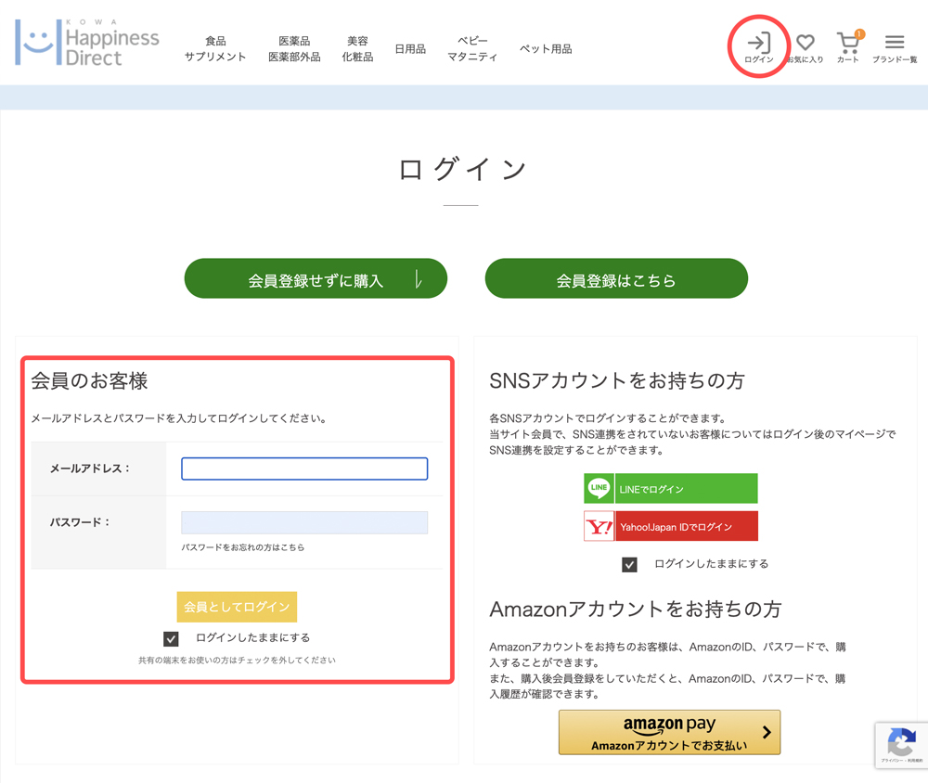The width and height of the screenshot is (928, 783).
Task: Select the 美容 化粧品 category
Action: [x=357, y=49]
